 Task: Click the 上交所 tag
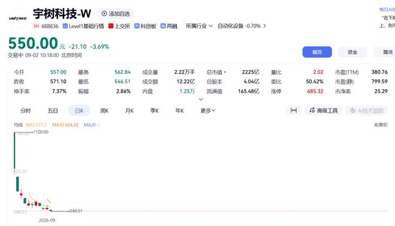119,26
